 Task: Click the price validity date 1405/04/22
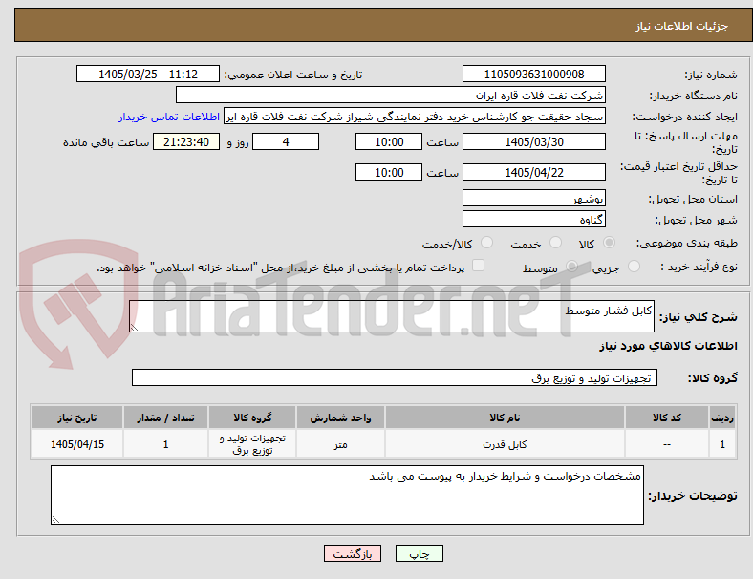533,172
